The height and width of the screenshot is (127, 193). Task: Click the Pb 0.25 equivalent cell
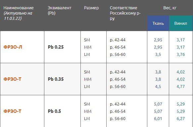pos(56,47)
